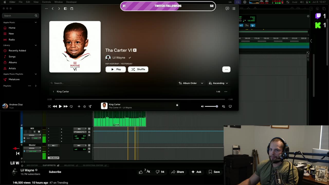Like the YouTube video
329x185 pixels.
click(144, 172)
